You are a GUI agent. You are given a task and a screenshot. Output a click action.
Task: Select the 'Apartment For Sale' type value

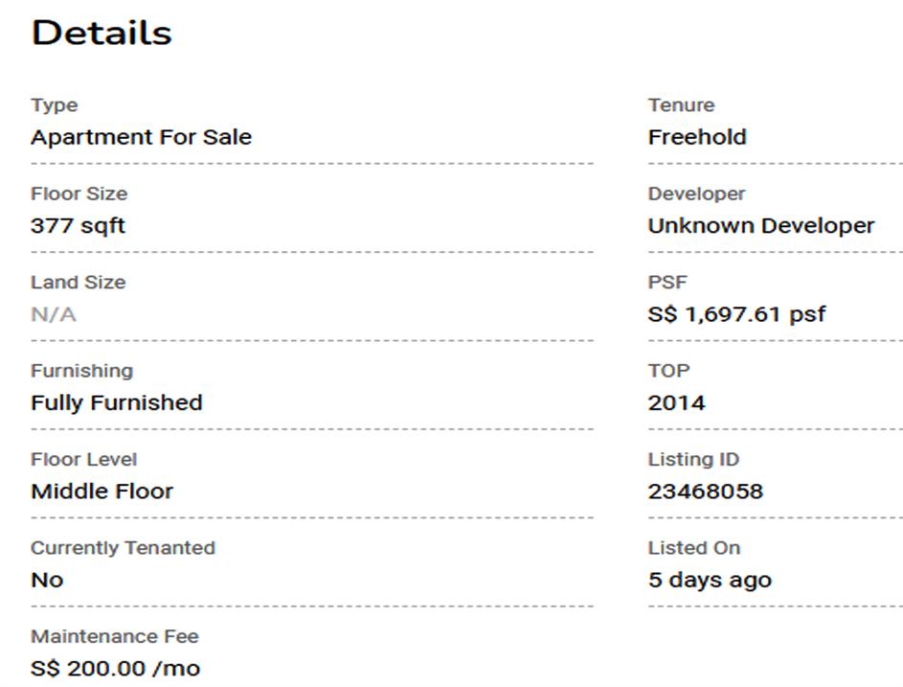pyautogui.click(x=141, y=137)
